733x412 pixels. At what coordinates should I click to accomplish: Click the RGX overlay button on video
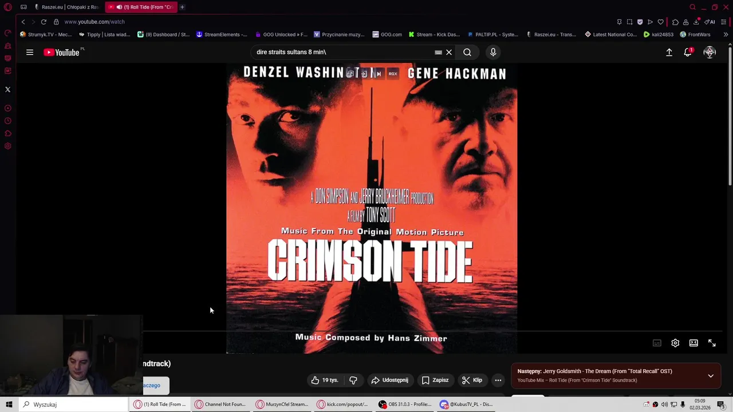tap(393, 74)
